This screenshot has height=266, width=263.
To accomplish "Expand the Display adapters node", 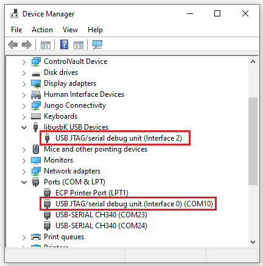I will (x=24, y=84).
